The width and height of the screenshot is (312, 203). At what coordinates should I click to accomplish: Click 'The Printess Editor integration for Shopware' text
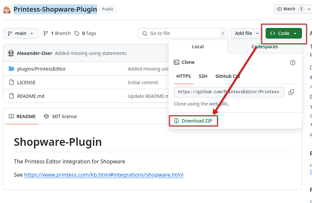tap(69, 161)
